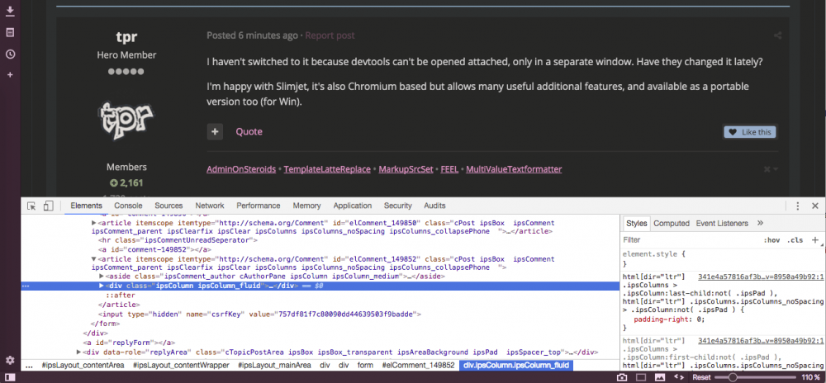Select the #elComment_149852 breadcrumb

click(x=418, y=365)
